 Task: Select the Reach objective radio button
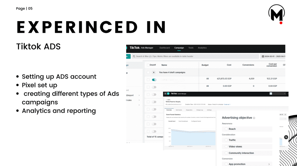(x=226, y=129)
